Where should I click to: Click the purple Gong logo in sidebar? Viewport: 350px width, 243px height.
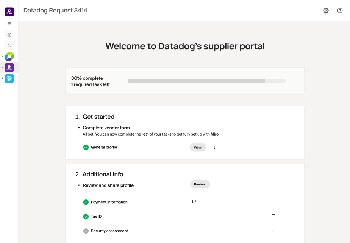point(9,12)
